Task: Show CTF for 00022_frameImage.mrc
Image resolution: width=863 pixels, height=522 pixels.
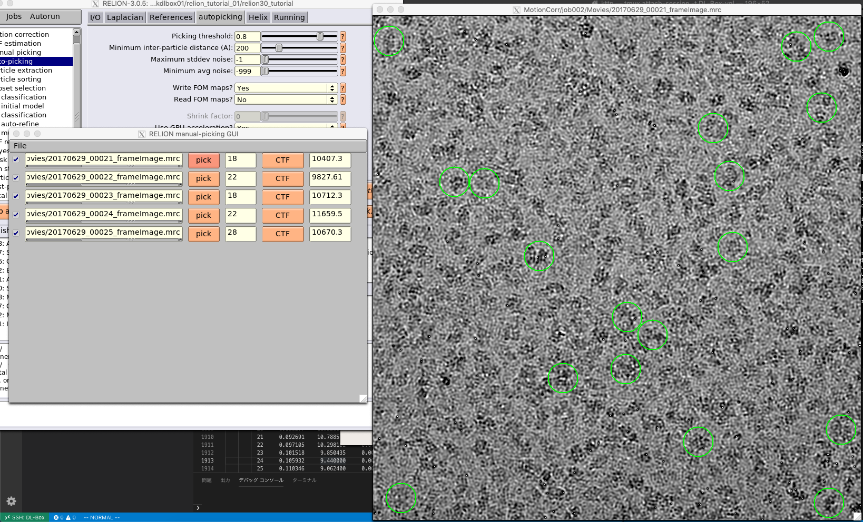Action: (283, 179)
